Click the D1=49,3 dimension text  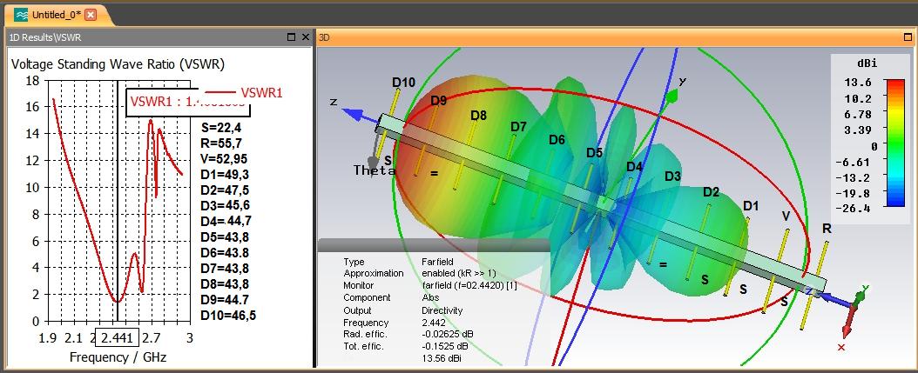[224, 174]
